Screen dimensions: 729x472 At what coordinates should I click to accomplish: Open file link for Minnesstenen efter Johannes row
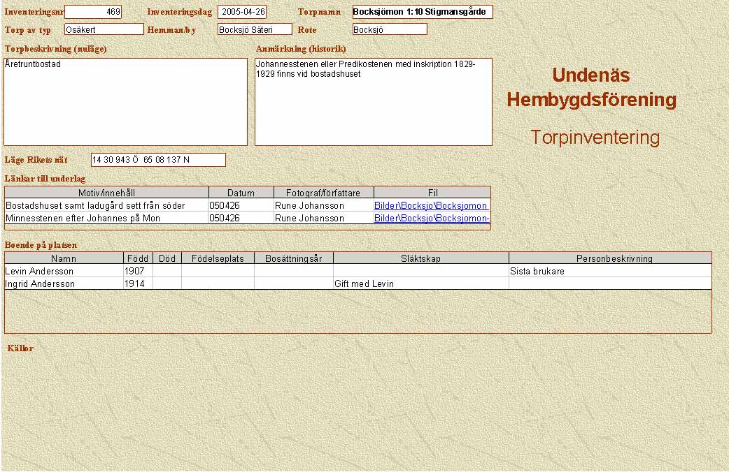(432, 219)
